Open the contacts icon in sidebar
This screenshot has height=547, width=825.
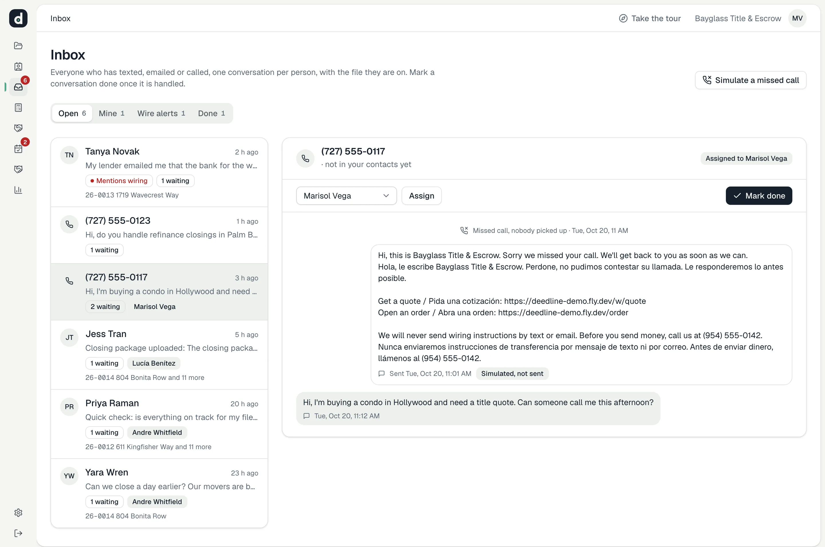(18, 66)
